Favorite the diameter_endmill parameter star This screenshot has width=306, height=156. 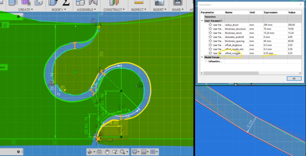210,37
